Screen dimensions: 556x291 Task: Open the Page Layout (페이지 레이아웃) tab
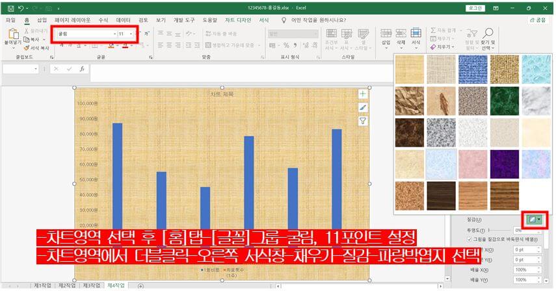point(72,20)
